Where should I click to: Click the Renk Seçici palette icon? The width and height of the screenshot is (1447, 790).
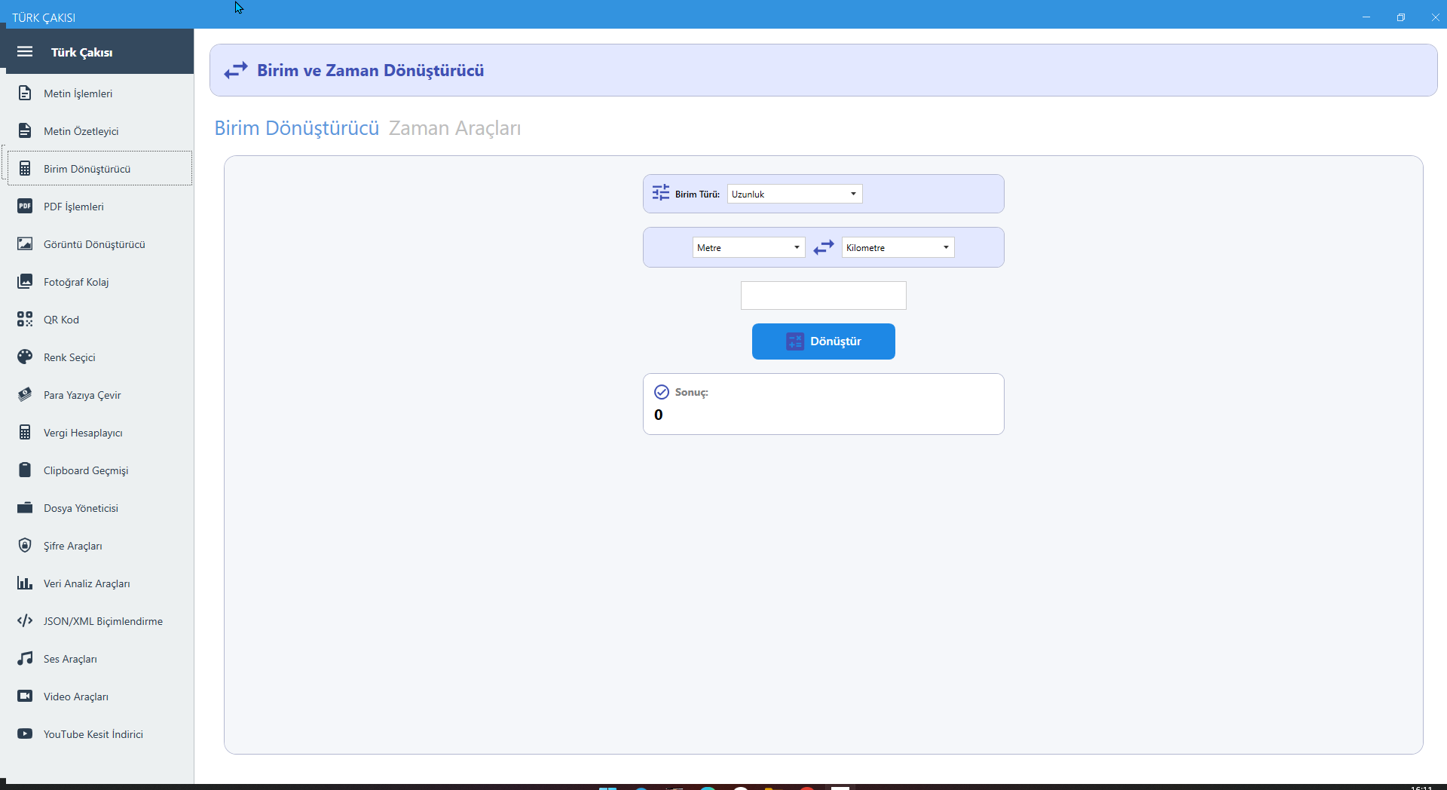coord(25,357)
